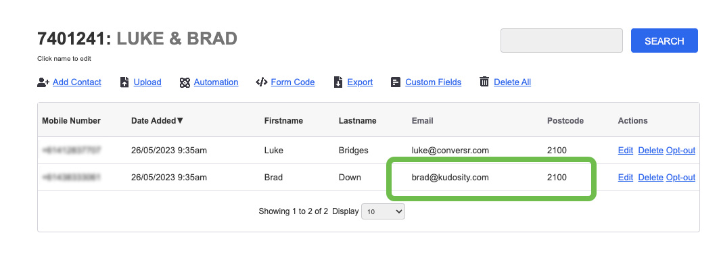Sort by Lastname column header
719x260 pixels.
pyautogui.click(x=357, y=121)
